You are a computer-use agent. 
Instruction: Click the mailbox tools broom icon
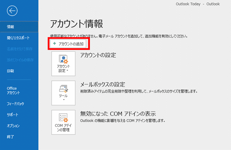coord(64,89)
